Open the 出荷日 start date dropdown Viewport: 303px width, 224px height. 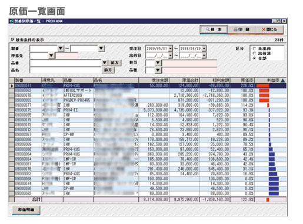coord(171,56)
